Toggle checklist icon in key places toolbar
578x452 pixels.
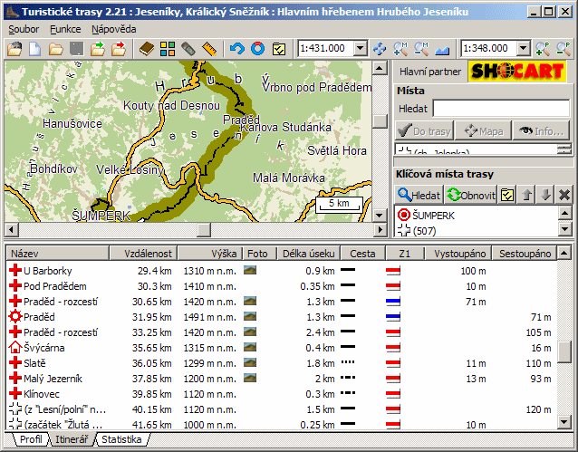pos(508,194)
